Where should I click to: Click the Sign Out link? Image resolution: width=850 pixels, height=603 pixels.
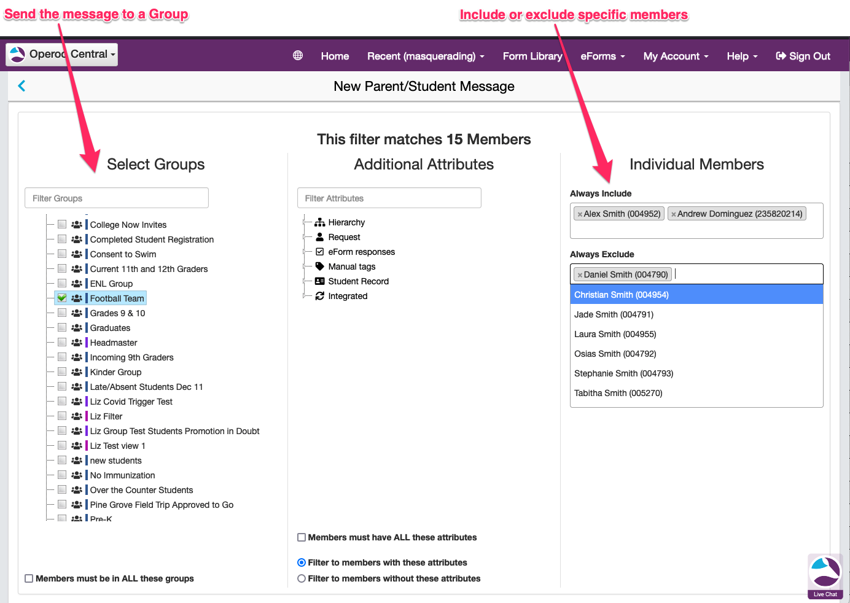point(803,56)
